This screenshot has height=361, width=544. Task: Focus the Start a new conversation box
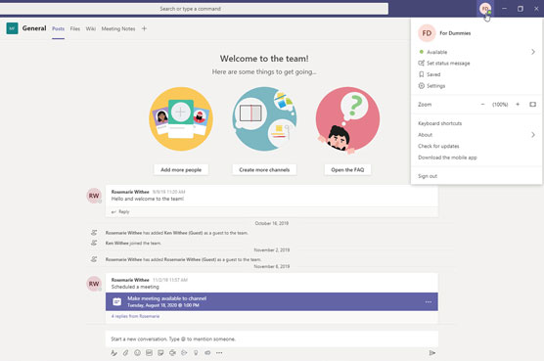272,338
